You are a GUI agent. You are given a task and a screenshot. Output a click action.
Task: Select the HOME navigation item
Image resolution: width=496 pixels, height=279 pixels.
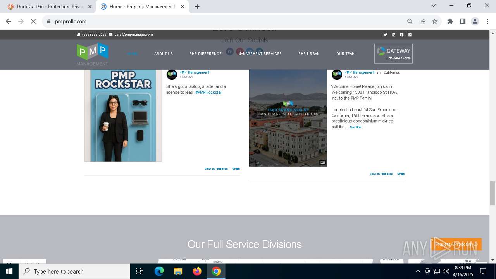pyautogui.click(x=133, y=54)
